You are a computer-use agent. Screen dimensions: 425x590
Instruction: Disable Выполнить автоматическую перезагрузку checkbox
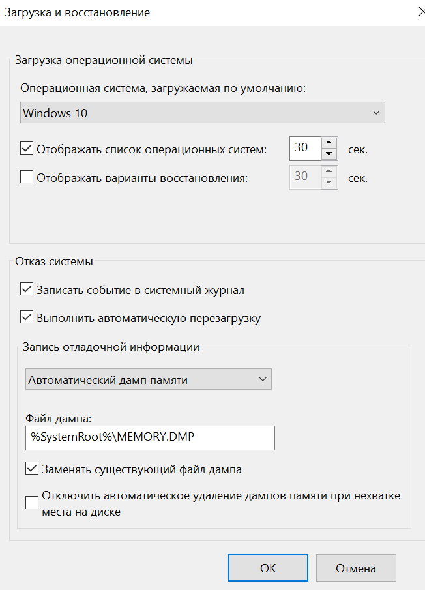(26, 317)
